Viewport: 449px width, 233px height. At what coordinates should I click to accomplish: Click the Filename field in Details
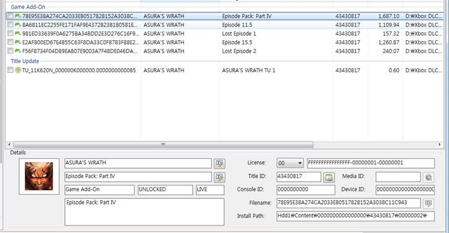(348, 203)
